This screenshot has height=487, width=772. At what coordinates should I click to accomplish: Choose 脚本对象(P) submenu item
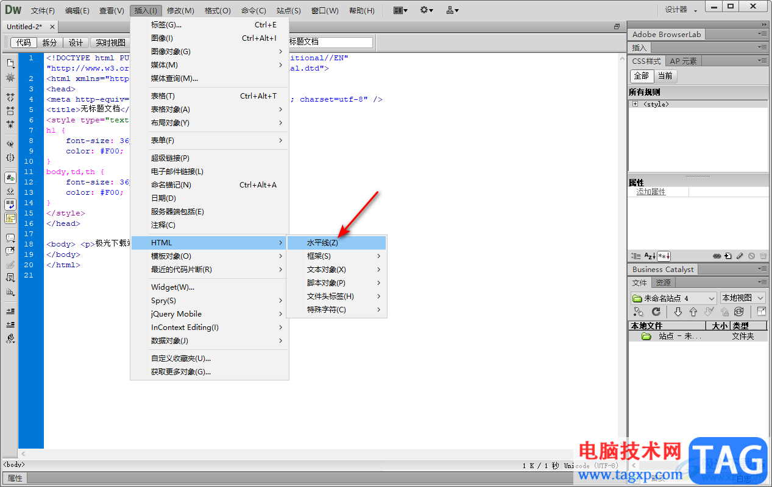point(336,283)
